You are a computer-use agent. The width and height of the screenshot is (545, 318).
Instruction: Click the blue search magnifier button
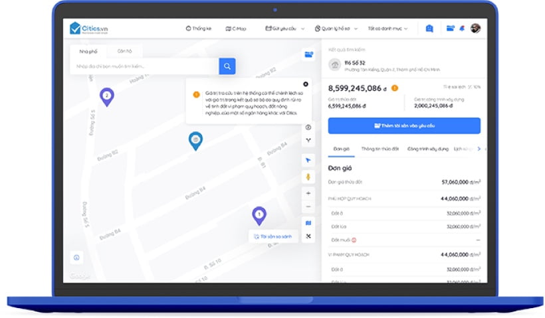(x=227, y=66)
